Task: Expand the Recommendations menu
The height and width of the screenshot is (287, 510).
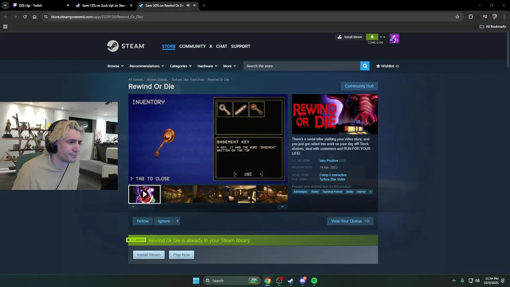Action: [147, 66]
